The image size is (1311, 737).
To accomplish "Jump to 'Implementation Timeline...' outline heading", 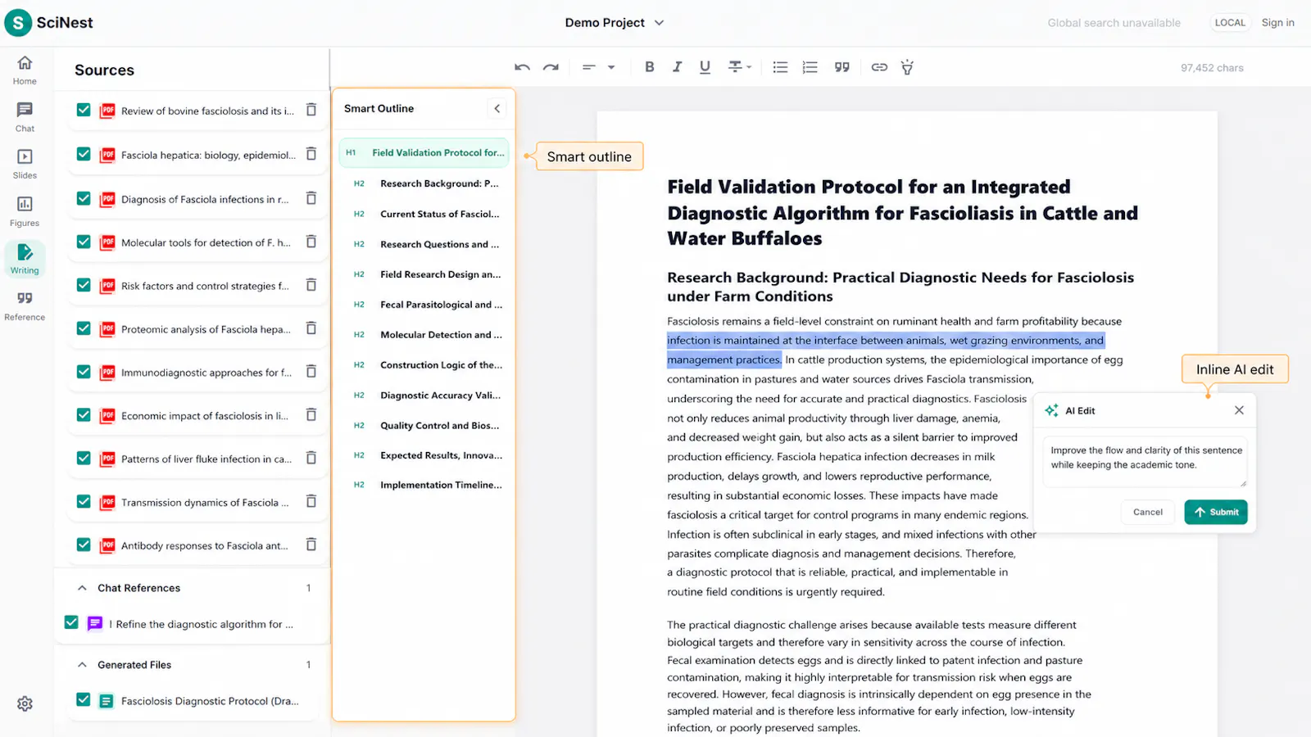I will (428, 485).
